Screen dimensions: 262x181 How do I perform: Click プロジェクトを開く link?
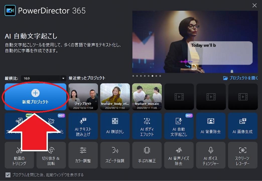(x=240, y=78)
